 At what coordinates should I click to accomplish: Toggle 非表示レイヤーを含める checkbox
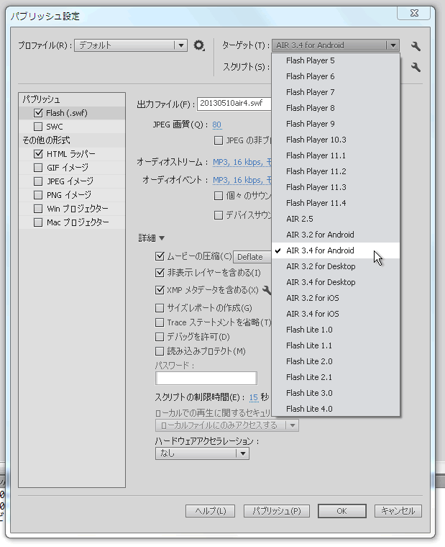160,273
